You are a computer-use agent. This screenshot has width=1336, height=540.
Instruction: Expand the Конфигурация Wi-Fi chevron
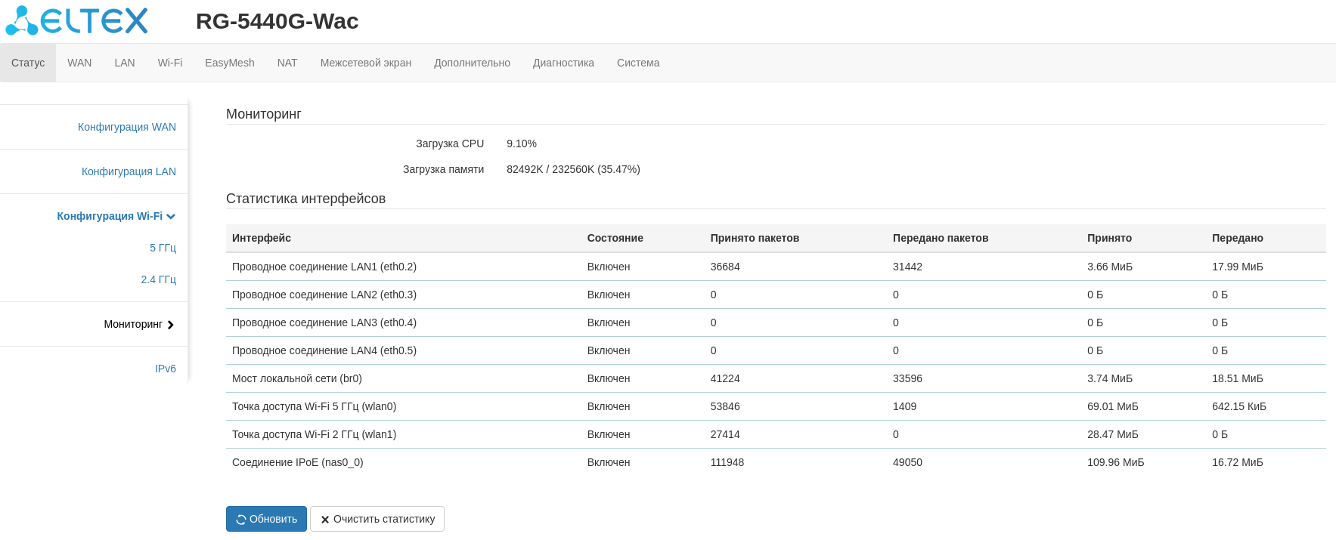[171, 217]
